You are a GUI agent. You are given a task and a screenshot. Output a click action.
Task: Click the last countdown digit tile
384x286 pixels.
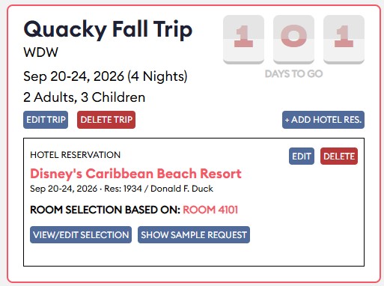click(344, 40)
